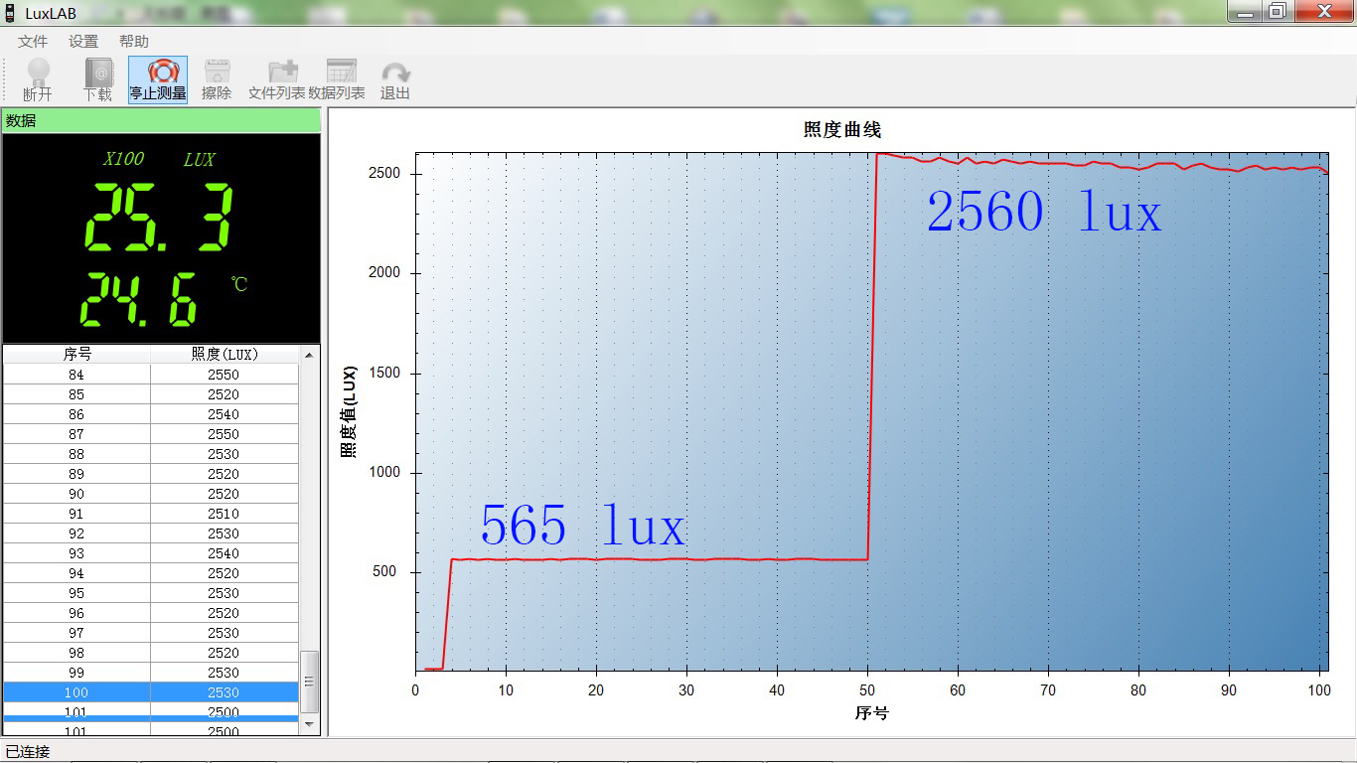Click the 已连接 status bar text
Screen dimensions: 1357x763
(28, 752)
